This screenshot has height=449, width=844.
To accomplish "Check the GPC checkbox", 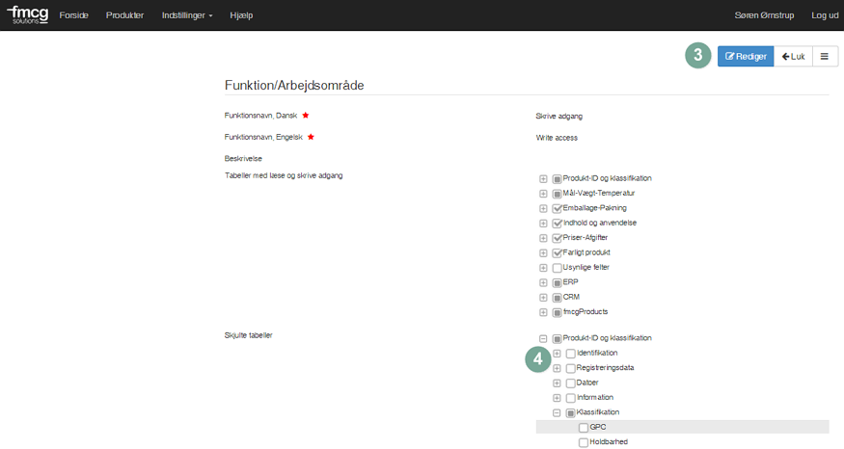I will coord(584,428).
